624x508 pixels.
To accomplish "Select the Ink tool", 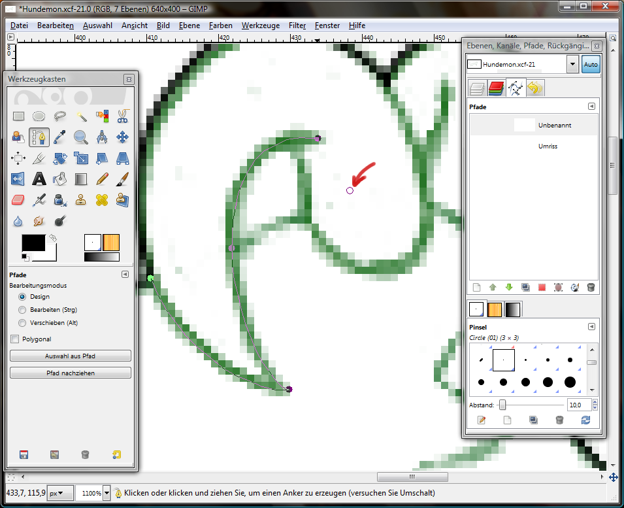I will (59, 200).
